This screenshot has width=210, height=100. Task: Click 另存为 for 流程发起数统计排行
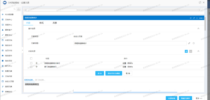pos(130,63)
